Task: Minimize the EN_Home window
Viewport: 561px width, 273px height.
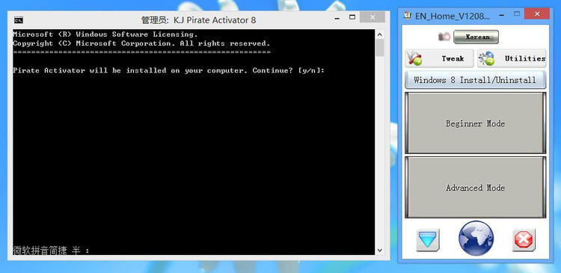Action: point(502,16)
